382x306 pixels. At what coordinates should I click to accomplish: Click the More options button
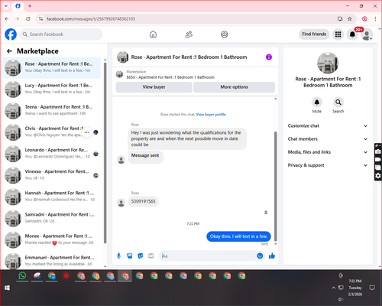[x=234, y=87]
